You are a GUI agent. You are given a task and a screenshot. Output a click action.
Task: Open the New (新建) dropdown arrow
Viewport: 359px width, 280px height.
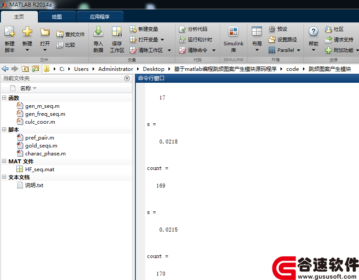tap(27, 50)
